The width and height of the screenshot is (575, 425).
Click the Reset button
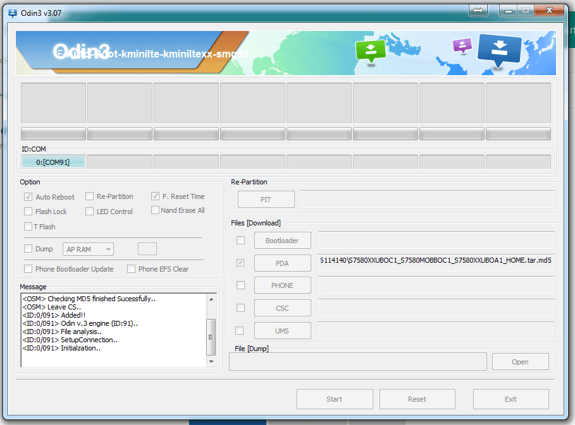click(x=417, y=399)
